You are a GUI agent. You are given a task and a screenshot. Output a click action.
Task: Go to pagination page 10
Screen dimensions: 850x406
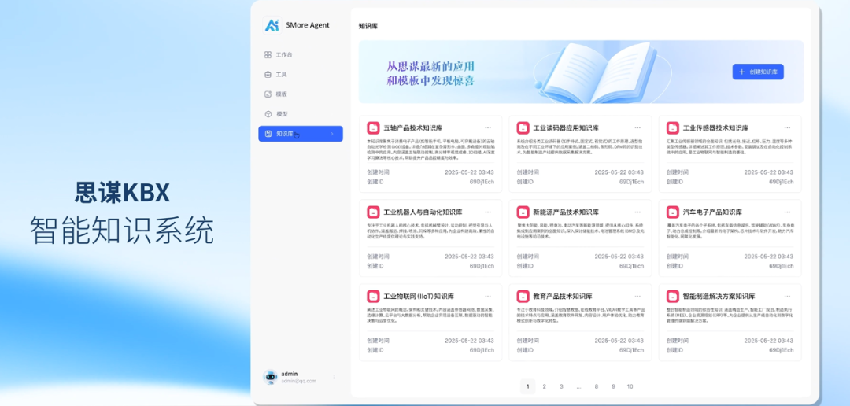pos(630,386)
